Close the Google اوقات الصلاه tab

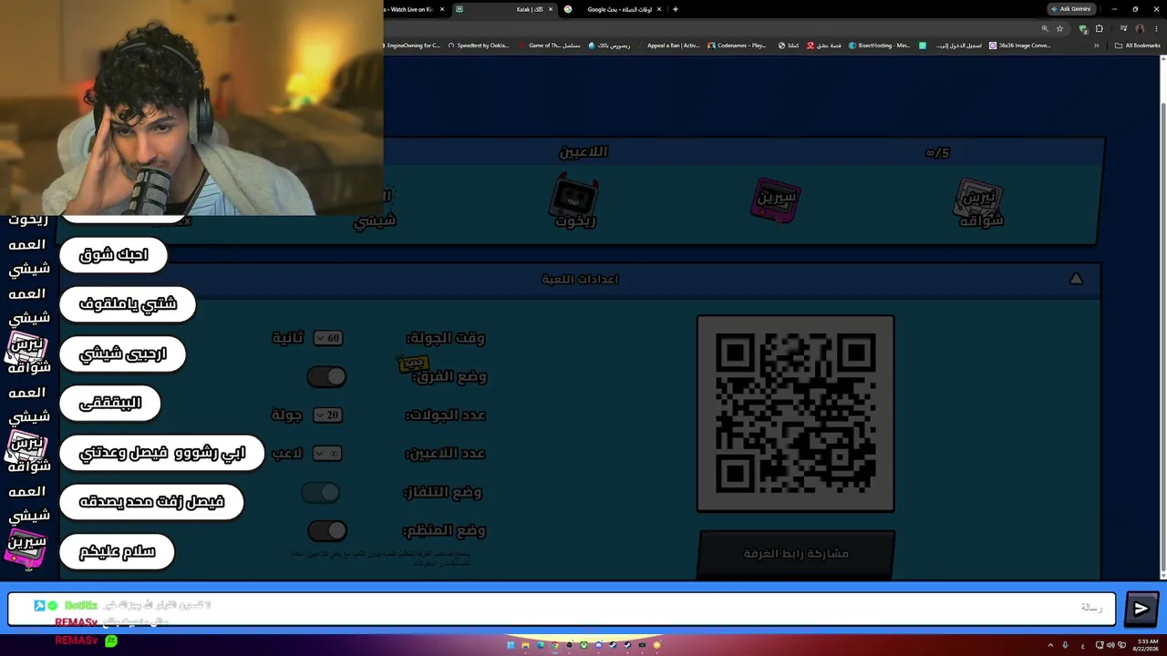[x=658, y=9]
